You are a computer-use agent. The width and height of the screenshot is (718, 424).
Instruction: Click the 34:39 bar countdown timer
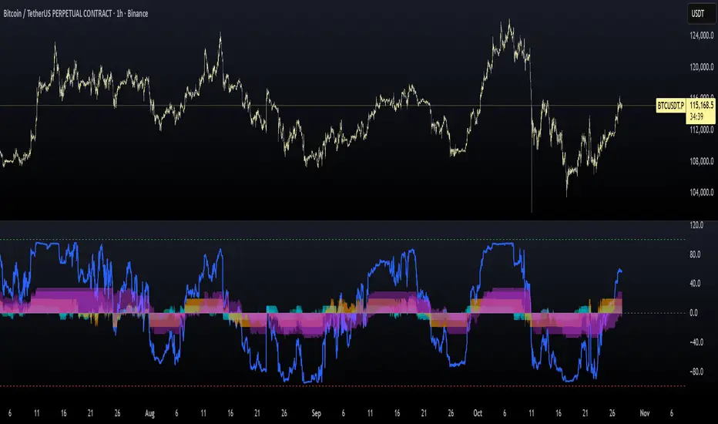pyautogui.click(x=696, y=117)
